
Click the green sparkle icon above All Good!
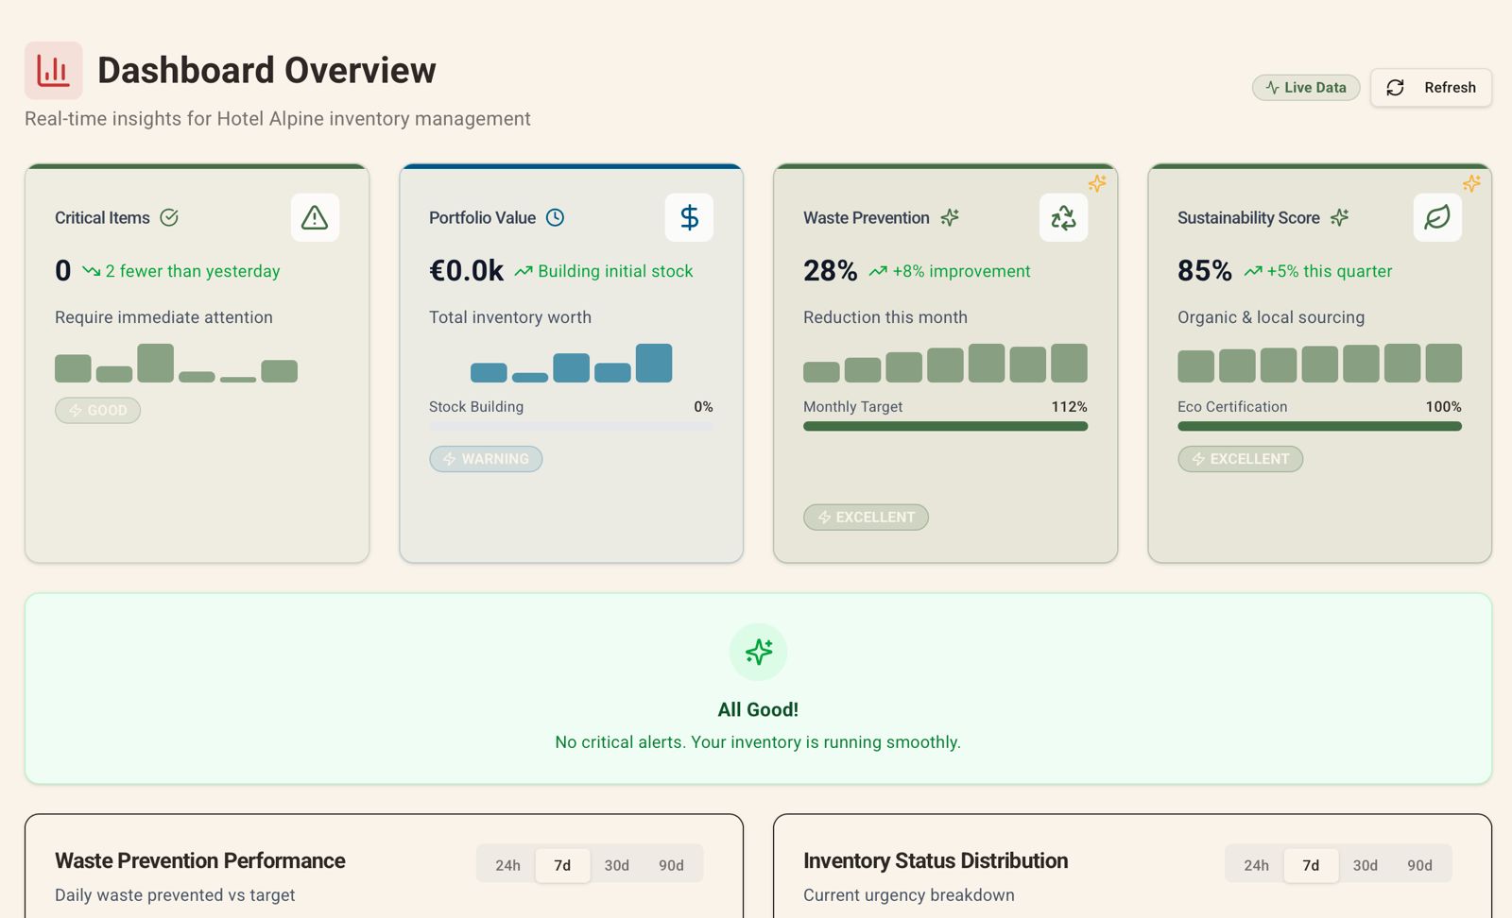coord(758,652)
